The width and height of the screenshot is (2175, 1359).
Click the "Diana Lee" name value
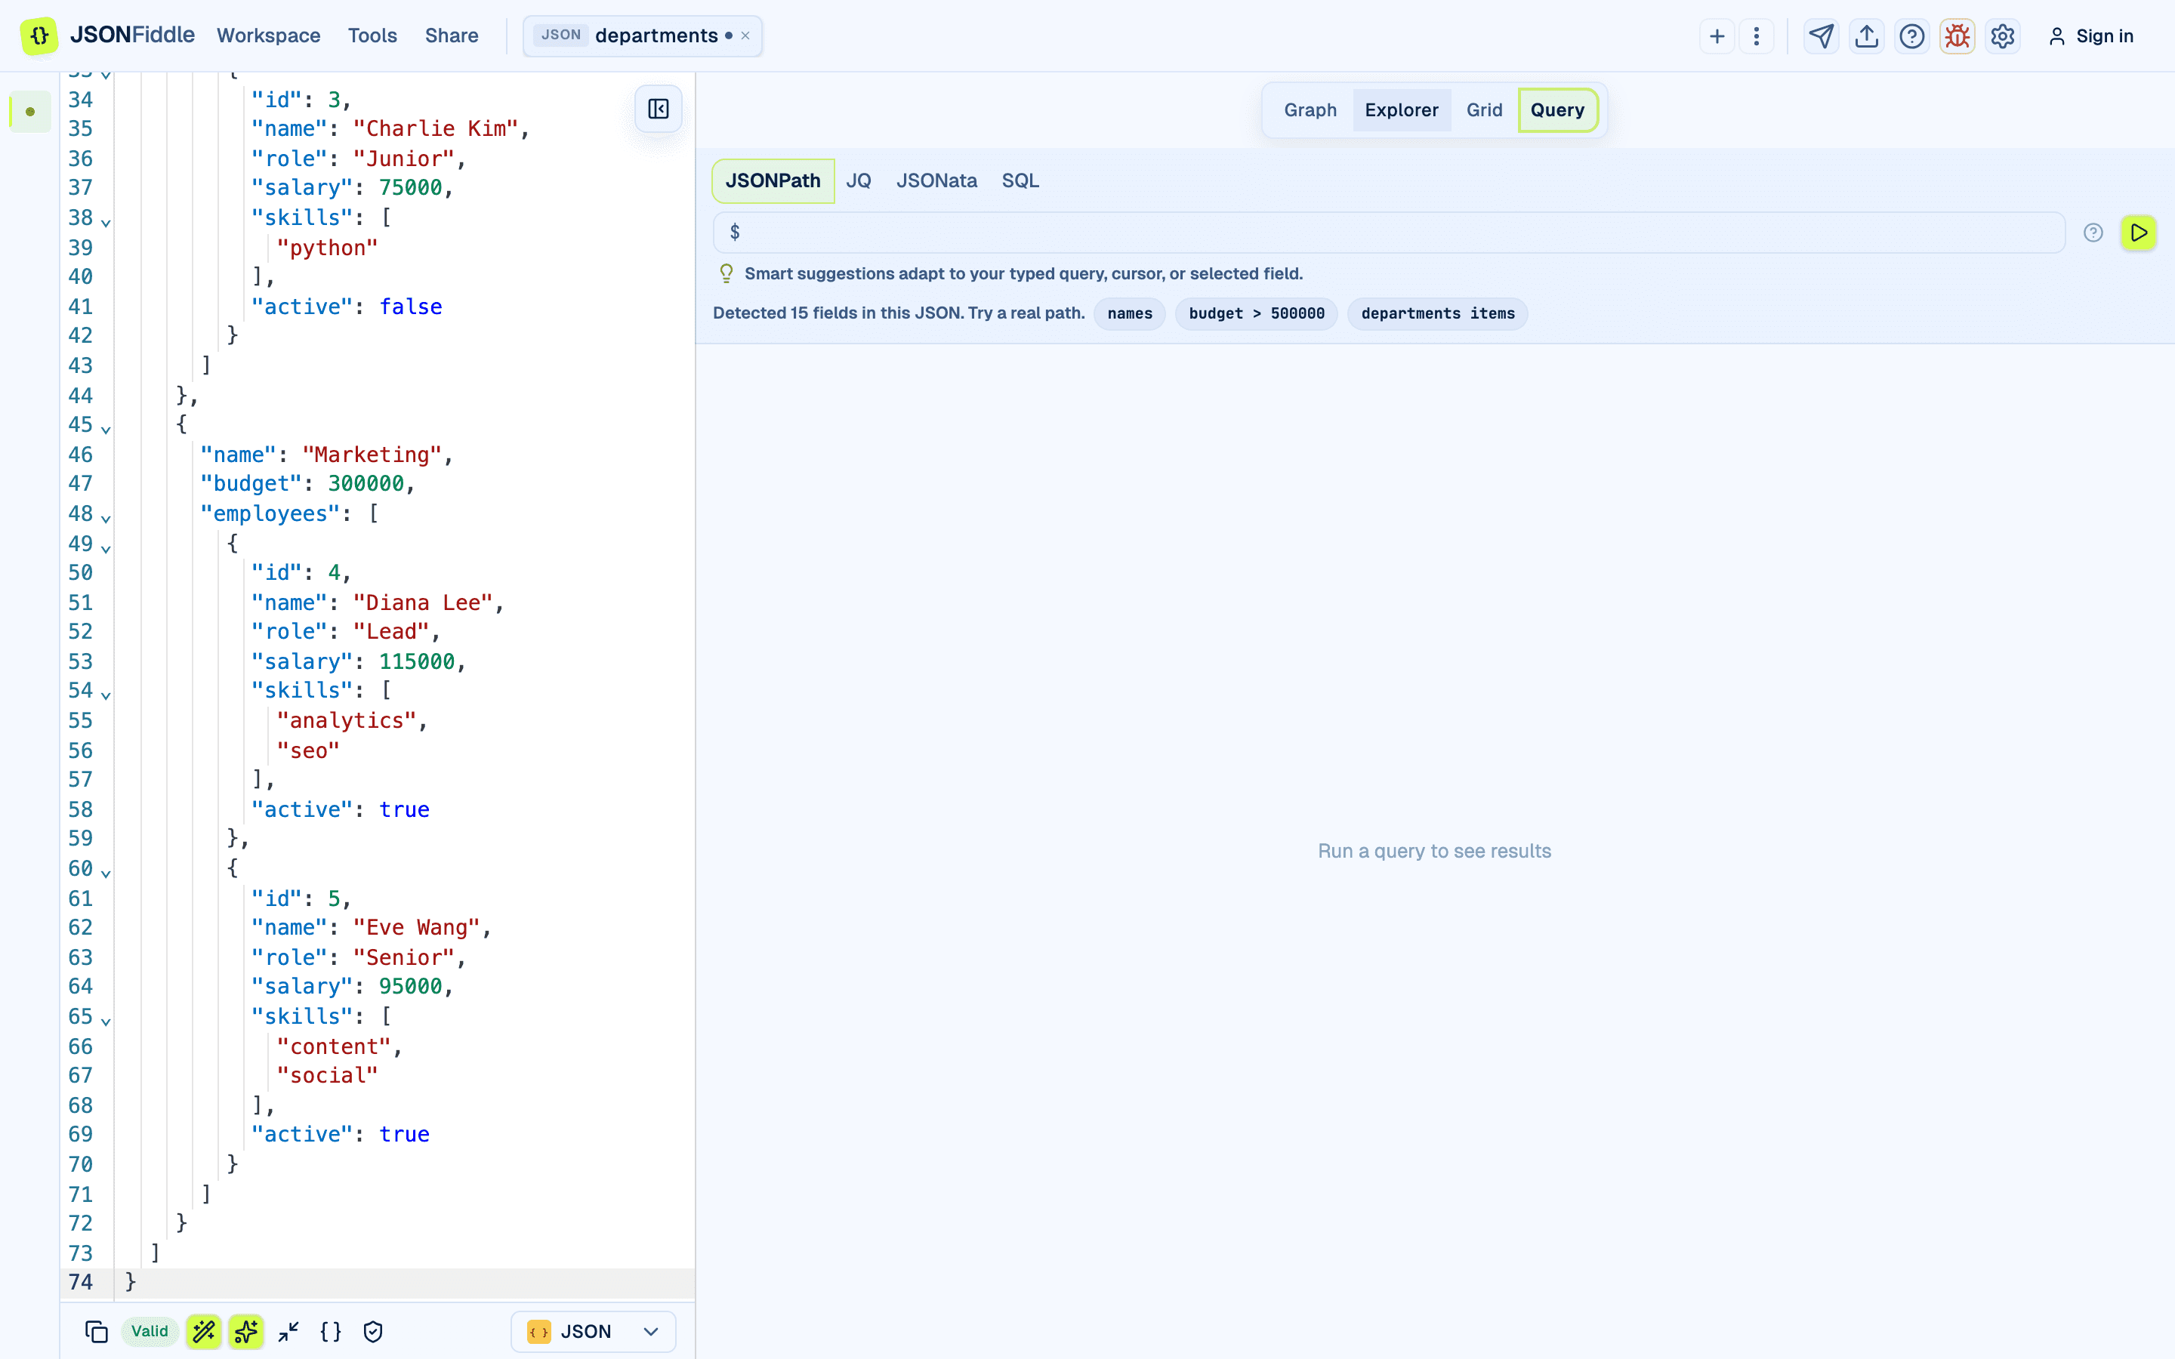(424, 602)
